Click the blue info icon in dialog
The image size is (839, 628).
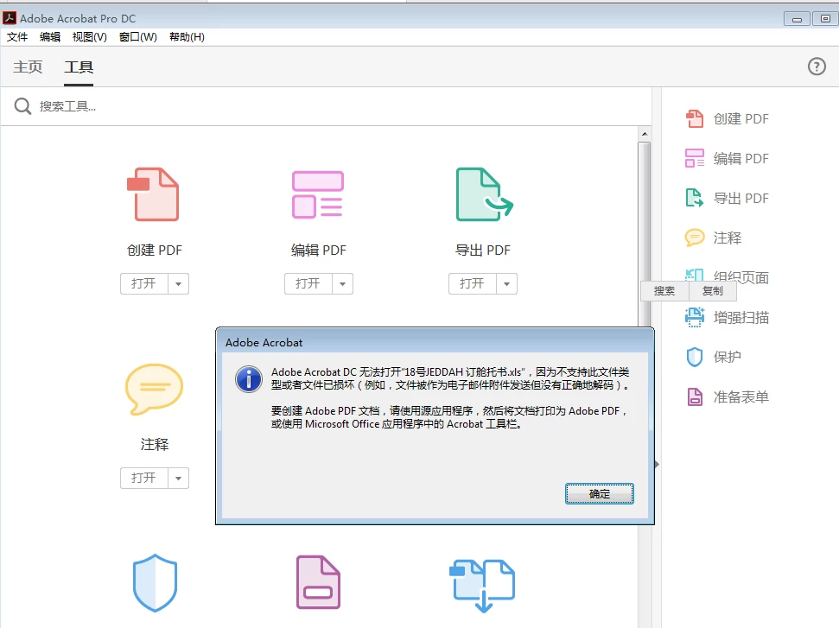[249, 379]
